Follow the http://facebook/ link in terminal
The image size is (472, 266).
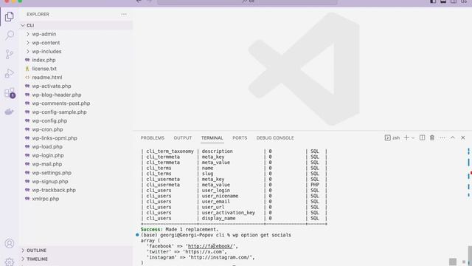(210, 246)
